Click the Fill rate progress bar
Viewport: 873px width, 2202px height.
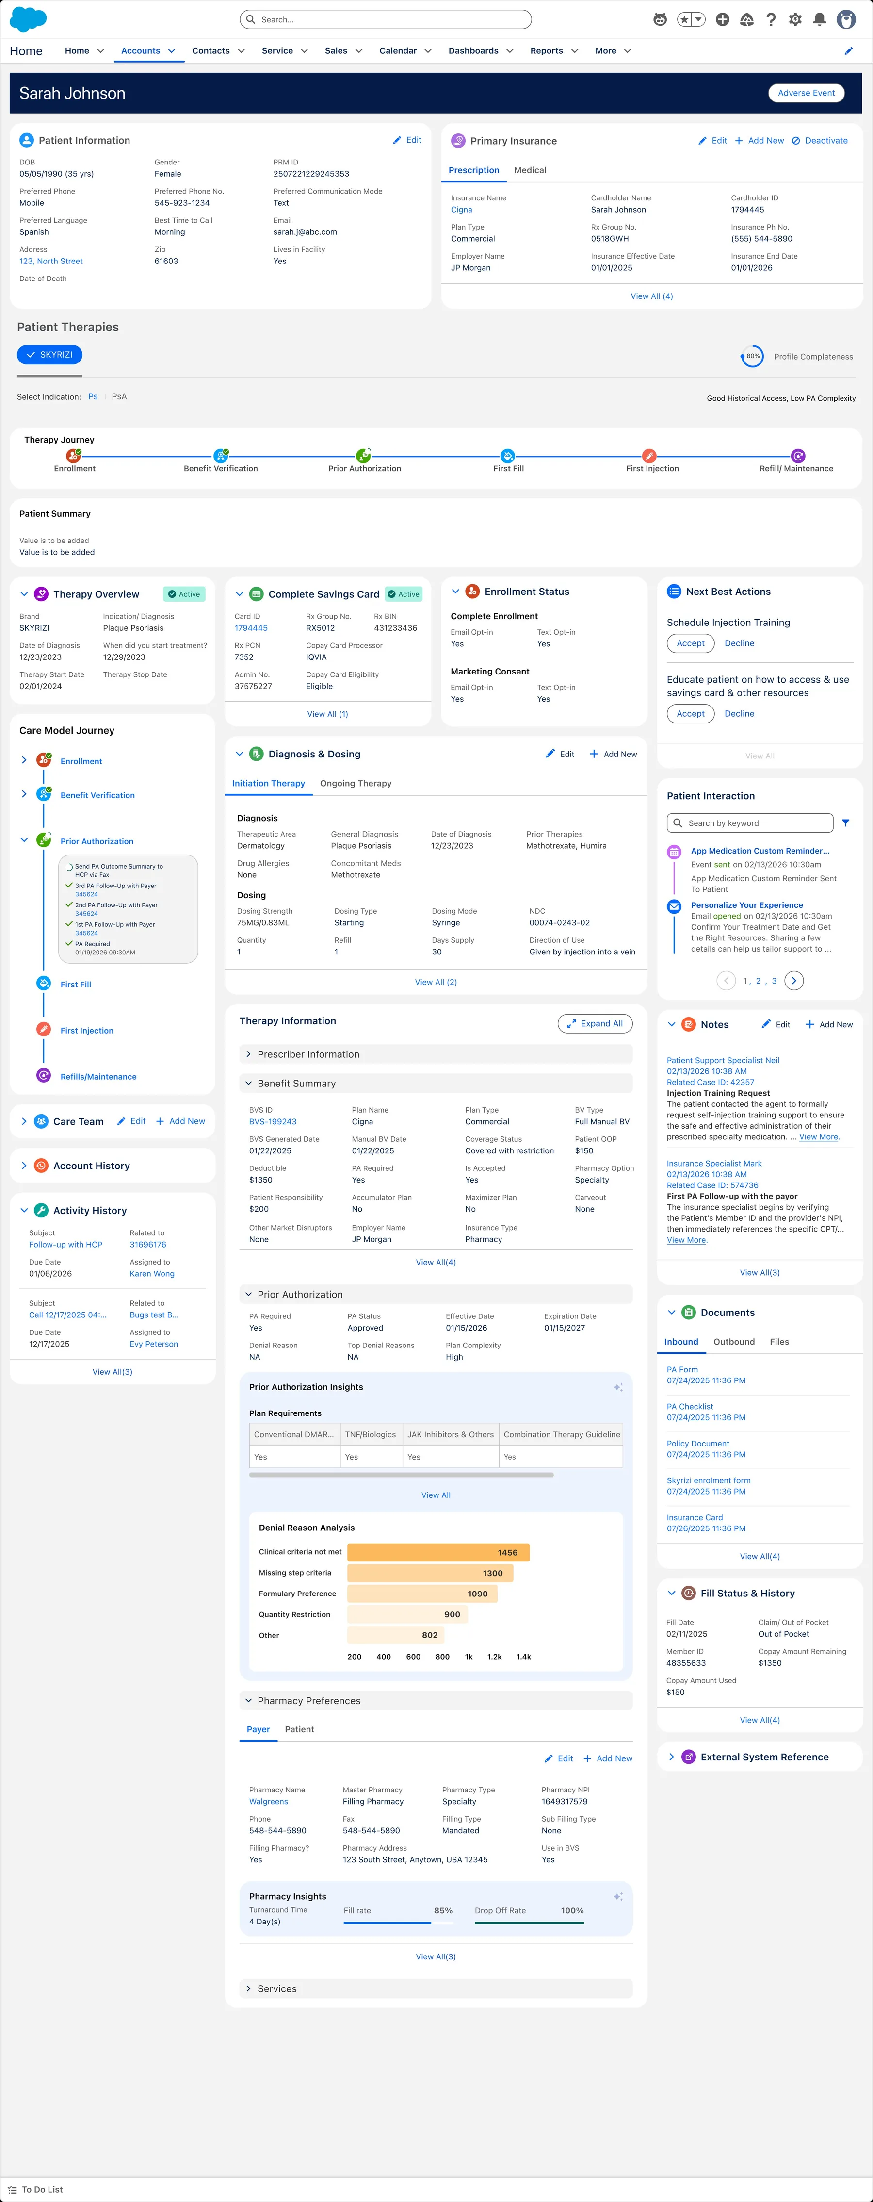point(398,1923)
